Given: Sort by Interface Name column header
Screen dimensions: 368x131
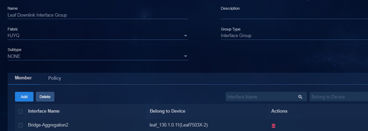Looking at the screenshot, I should pyautogui.click(x=44, y=111).
